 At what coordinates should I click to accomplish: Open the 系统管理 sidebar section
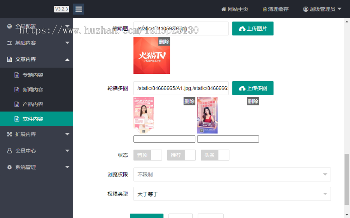tap(37, 167)
